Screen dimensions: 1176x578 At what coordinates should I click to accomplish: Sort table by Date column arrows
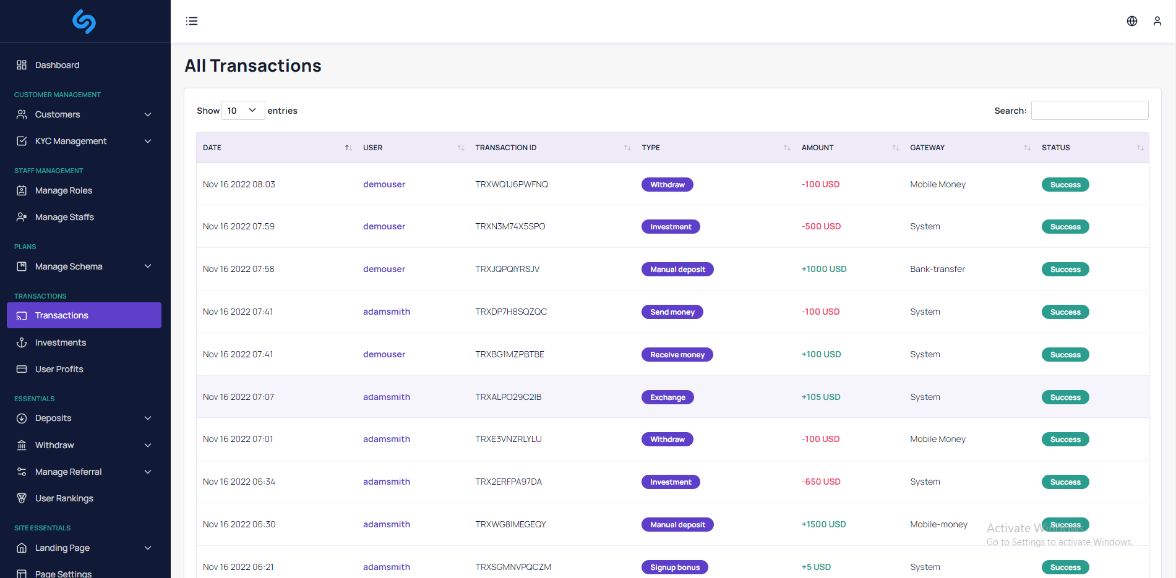click(348, 148)
